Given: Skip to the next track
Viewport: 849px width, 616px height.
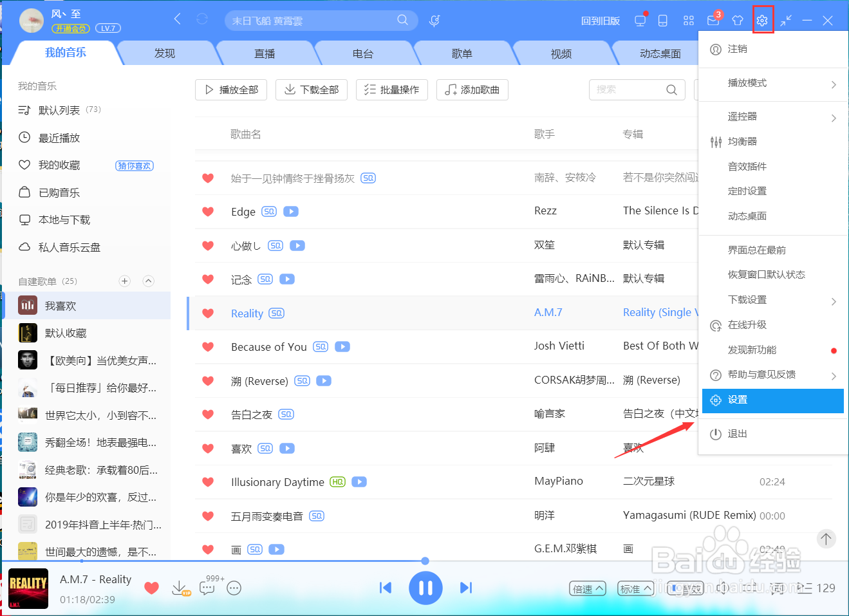Looking at the screenshot, I should [466, 588].
